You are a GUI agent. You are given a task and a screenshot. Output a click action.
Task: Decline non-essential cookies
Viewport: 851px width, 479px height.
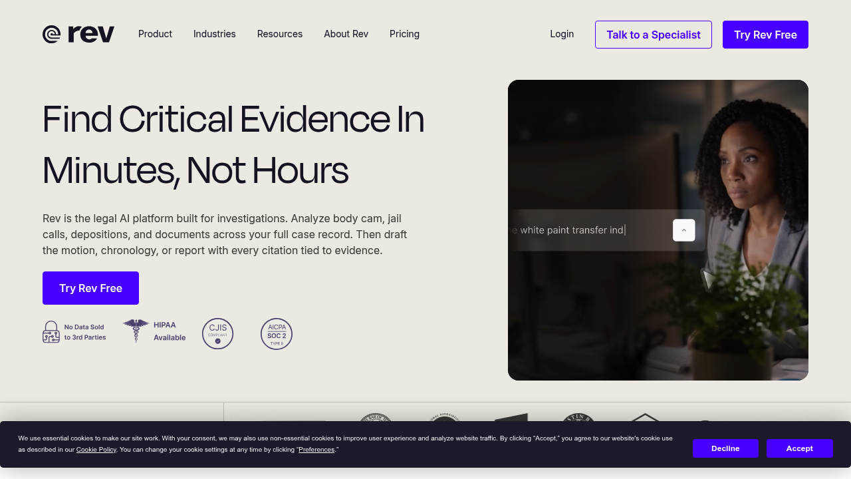point(725,448)
